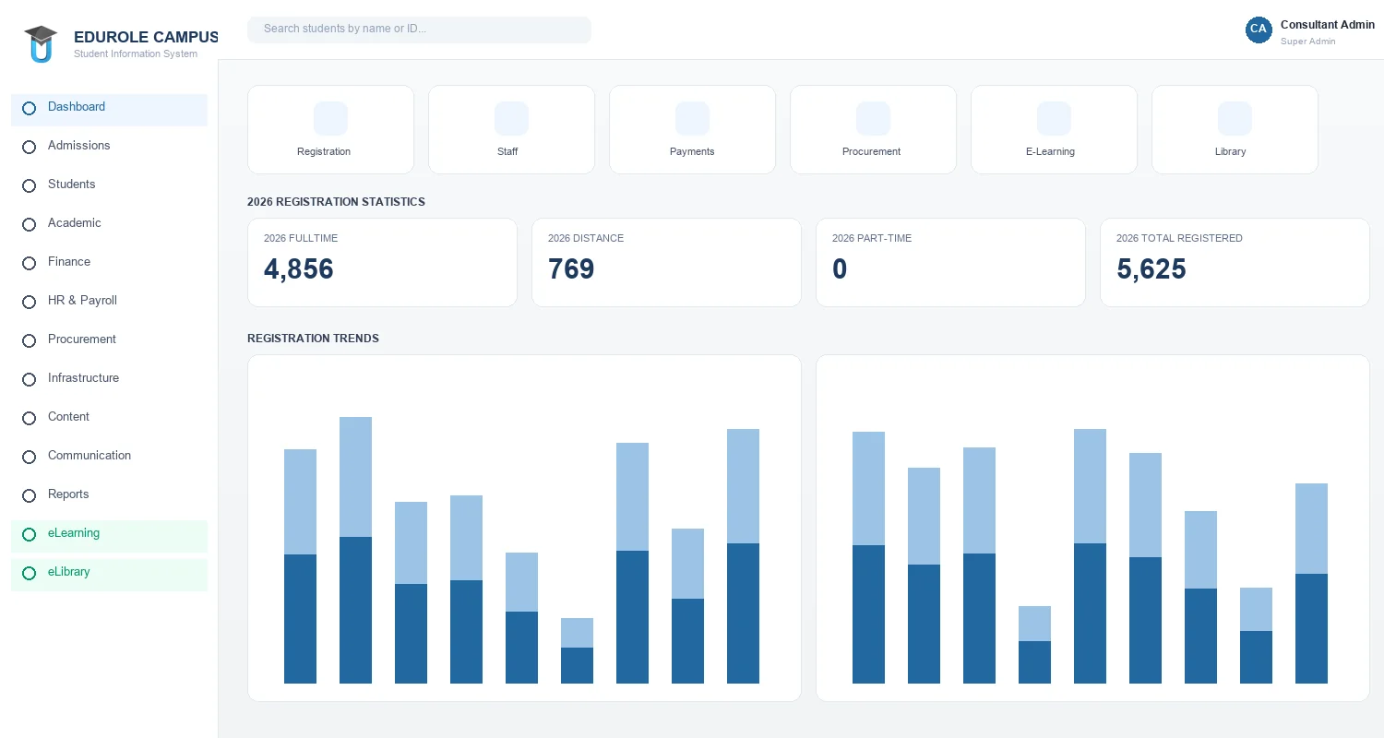Click the Communication circle icon in sidebar
Viewport: 1384px width, 738px height.
click(29, 457)
